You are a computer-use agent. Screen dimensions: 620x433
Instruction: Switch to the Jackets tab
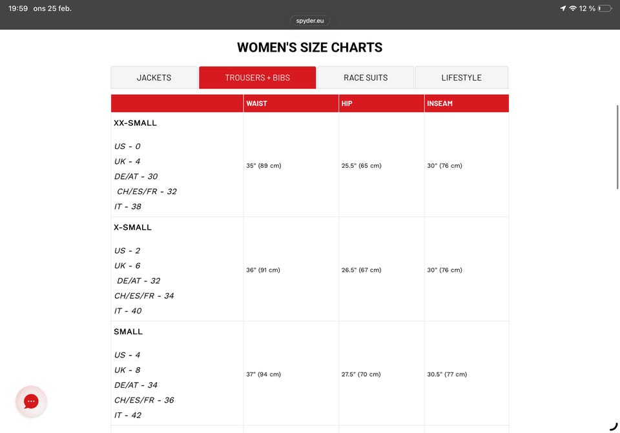(x=154, y=77)
